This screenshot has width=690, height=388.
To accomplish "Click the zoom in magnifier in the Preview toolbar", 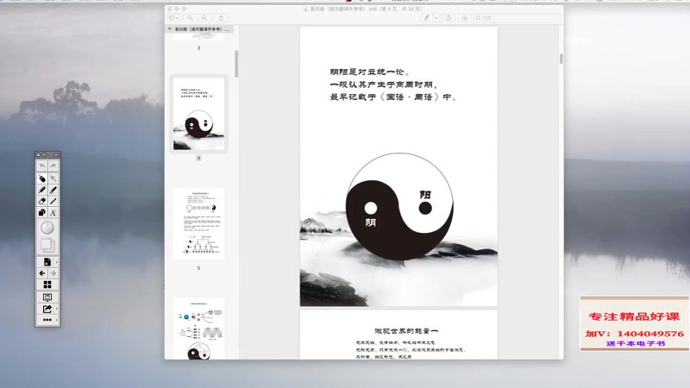I will [x=205, y=18].
